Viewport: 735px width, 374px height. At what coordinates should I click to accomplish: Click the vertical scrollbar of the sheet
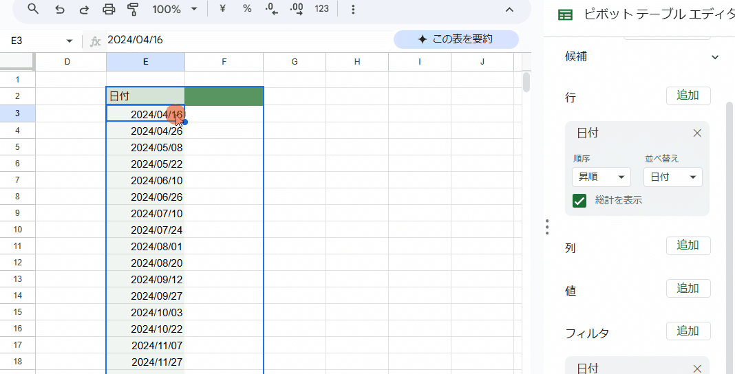[526, 82]
